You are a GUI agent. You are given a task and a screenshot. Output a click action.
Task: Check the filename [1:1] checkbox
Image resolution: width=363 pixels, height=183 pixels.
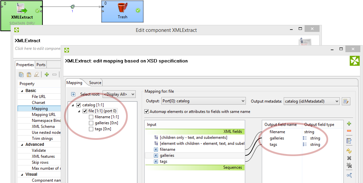[91, 117]
